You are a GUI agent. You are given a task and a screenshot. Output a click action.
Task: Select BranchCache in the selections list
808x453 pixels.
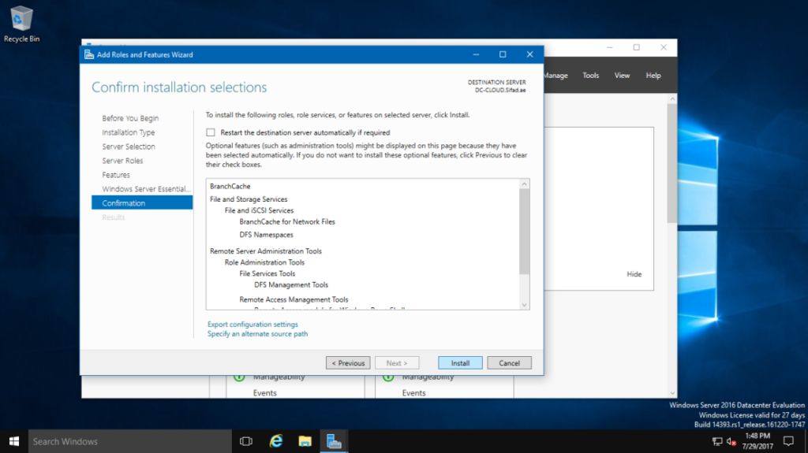(x=230, y=187)
